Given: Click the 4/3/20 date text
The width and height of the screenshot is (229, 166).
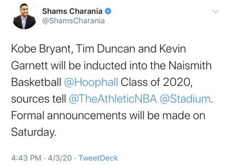Looking at the screenshot, I should pos(60,158).
